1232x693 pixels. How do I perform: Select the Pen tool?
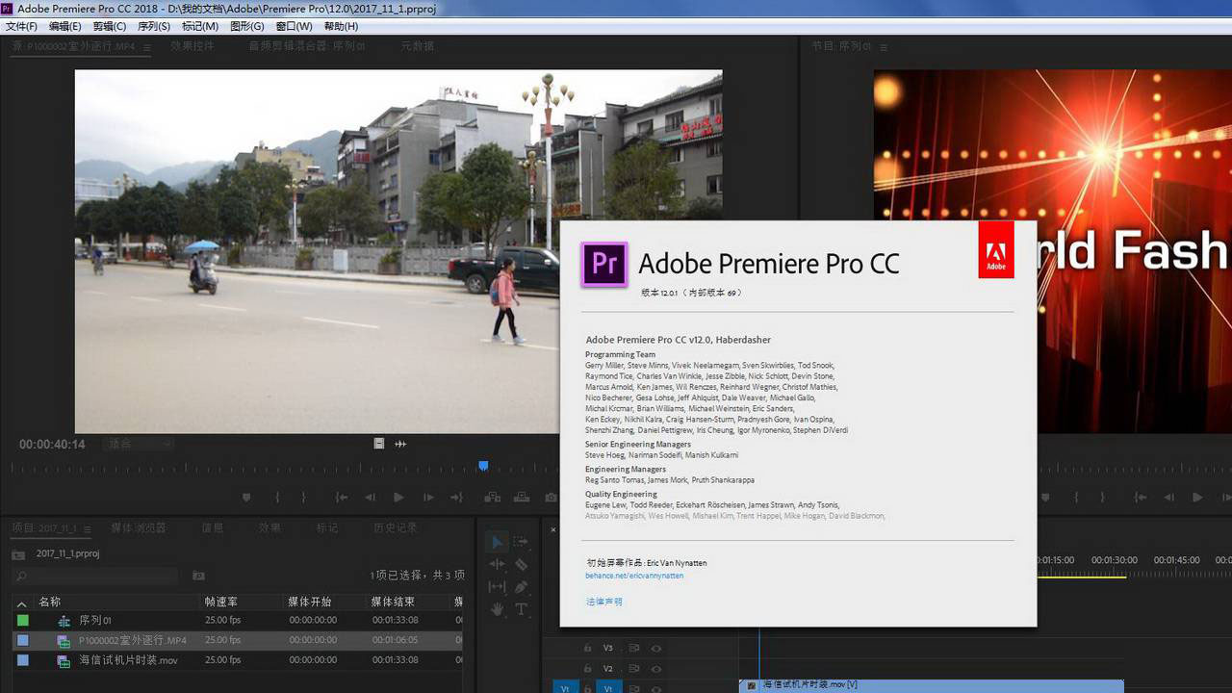pyautogui.click(x=521, y=587)
